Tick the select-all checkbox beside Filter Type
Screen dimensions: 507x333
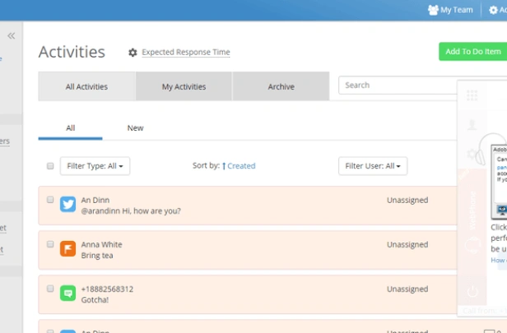(x=50, y=166)
